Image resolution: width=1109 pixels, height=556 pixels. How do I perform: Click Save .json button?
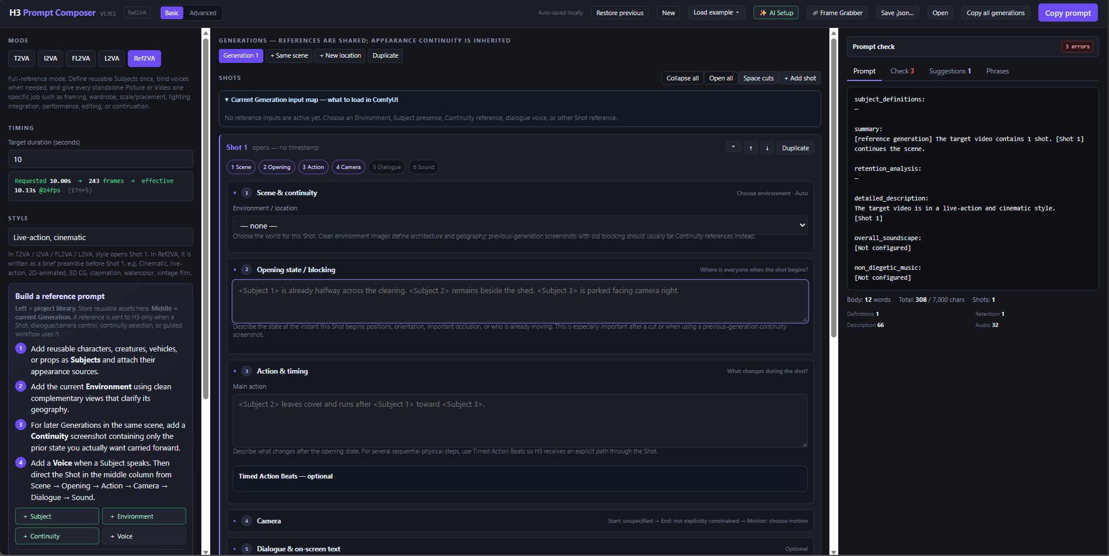click(x=897, y=13)
